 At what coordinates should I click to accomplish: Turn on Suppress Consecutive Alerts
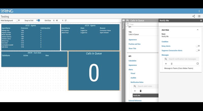pos(197,51)
